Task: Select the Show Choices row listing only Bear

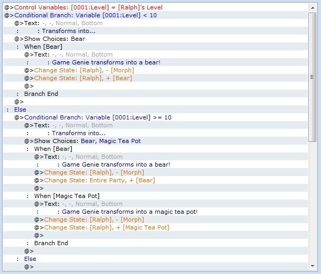Action: tap(156, 39)
